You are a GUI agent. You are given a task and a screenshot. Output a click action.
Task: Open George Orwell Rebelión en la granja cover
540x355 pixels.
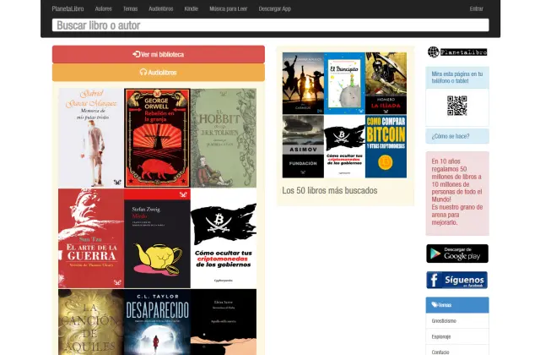tap(157, 138)
